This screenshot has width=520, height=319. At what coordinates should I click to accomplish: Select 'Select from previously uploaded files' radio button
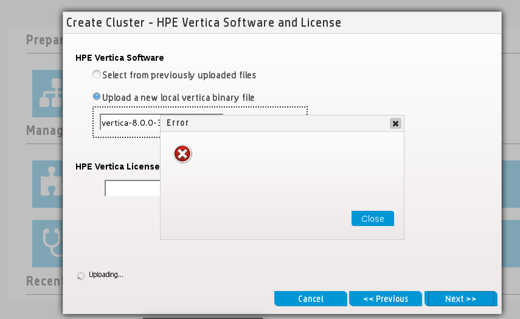click(97, 74)
